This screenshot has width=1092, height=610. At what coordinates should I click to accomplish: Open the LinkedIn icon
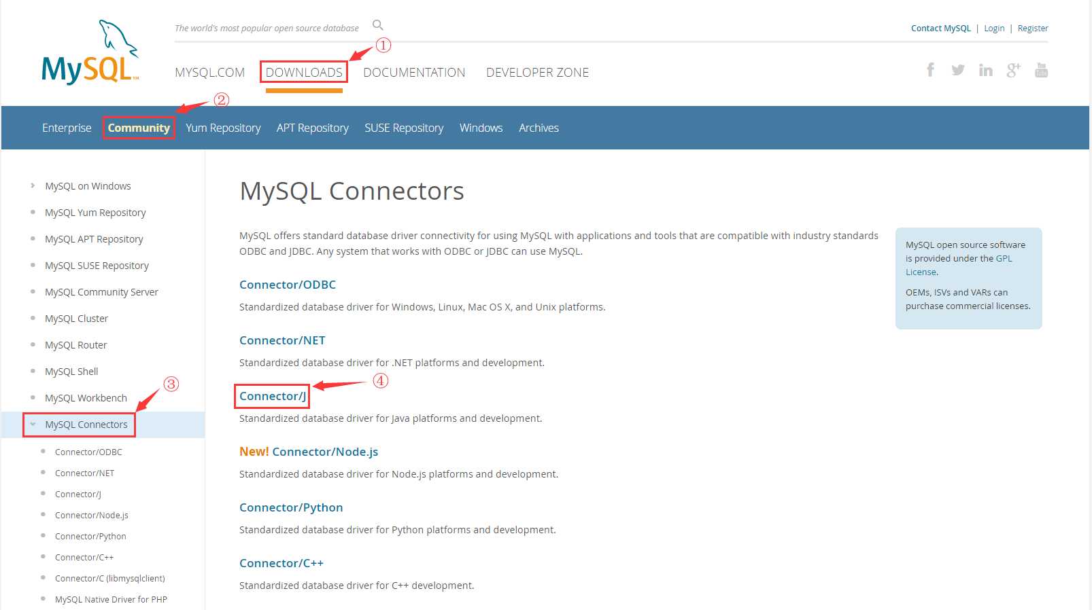pyautogui.click(x=985, y=69)
